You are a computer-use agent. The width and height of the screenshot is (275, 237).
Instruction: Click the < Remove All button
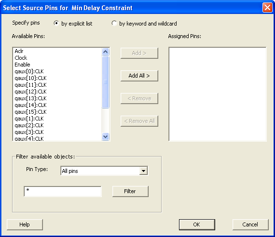point(139,121)
